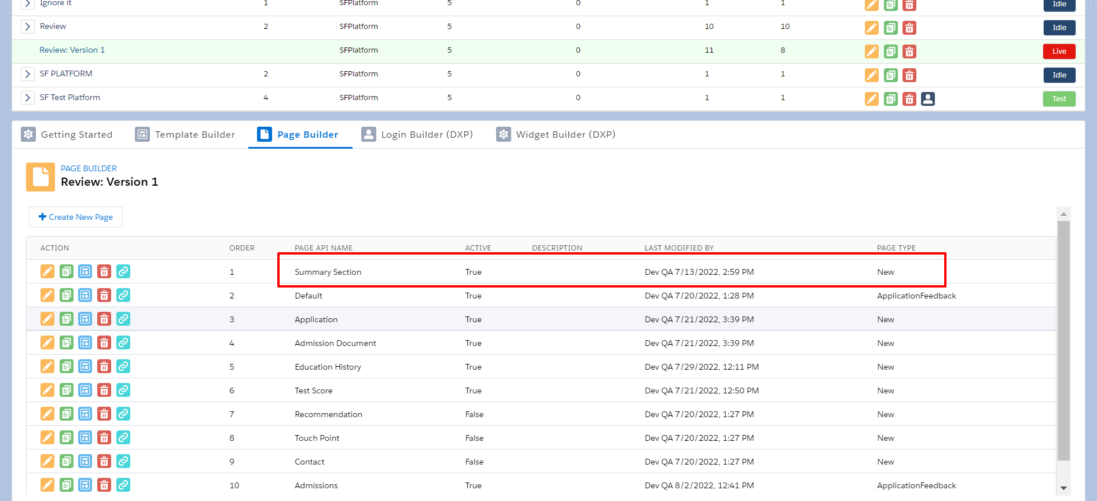Click the red Live status button

(1059, 51)
